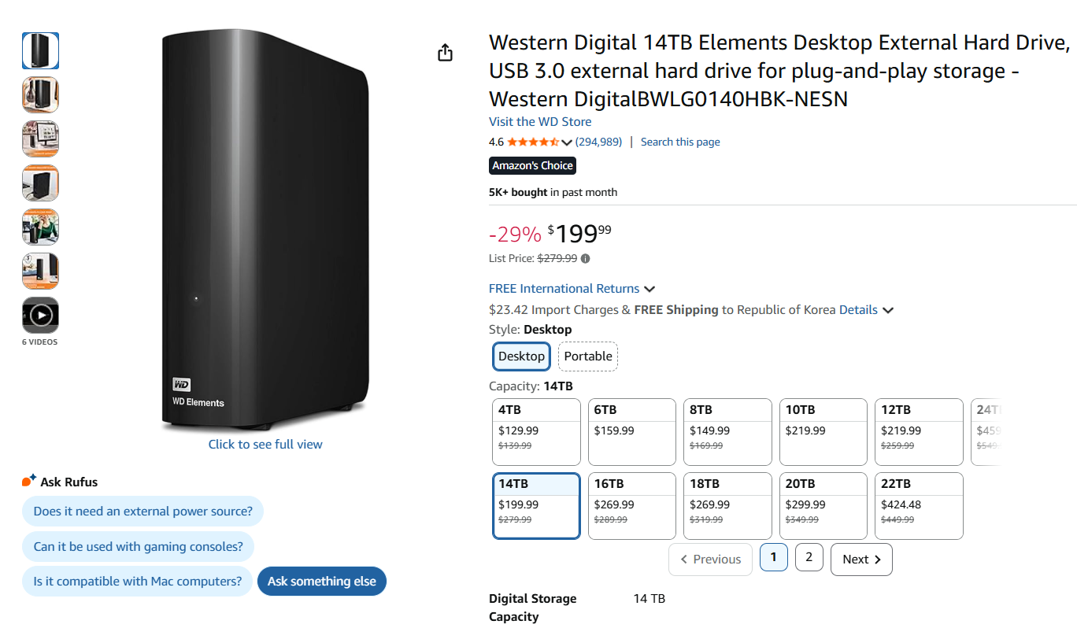1077x628 pixels.
Task: Ask Rufus about Mac compatibility
Action: [138, 582]
